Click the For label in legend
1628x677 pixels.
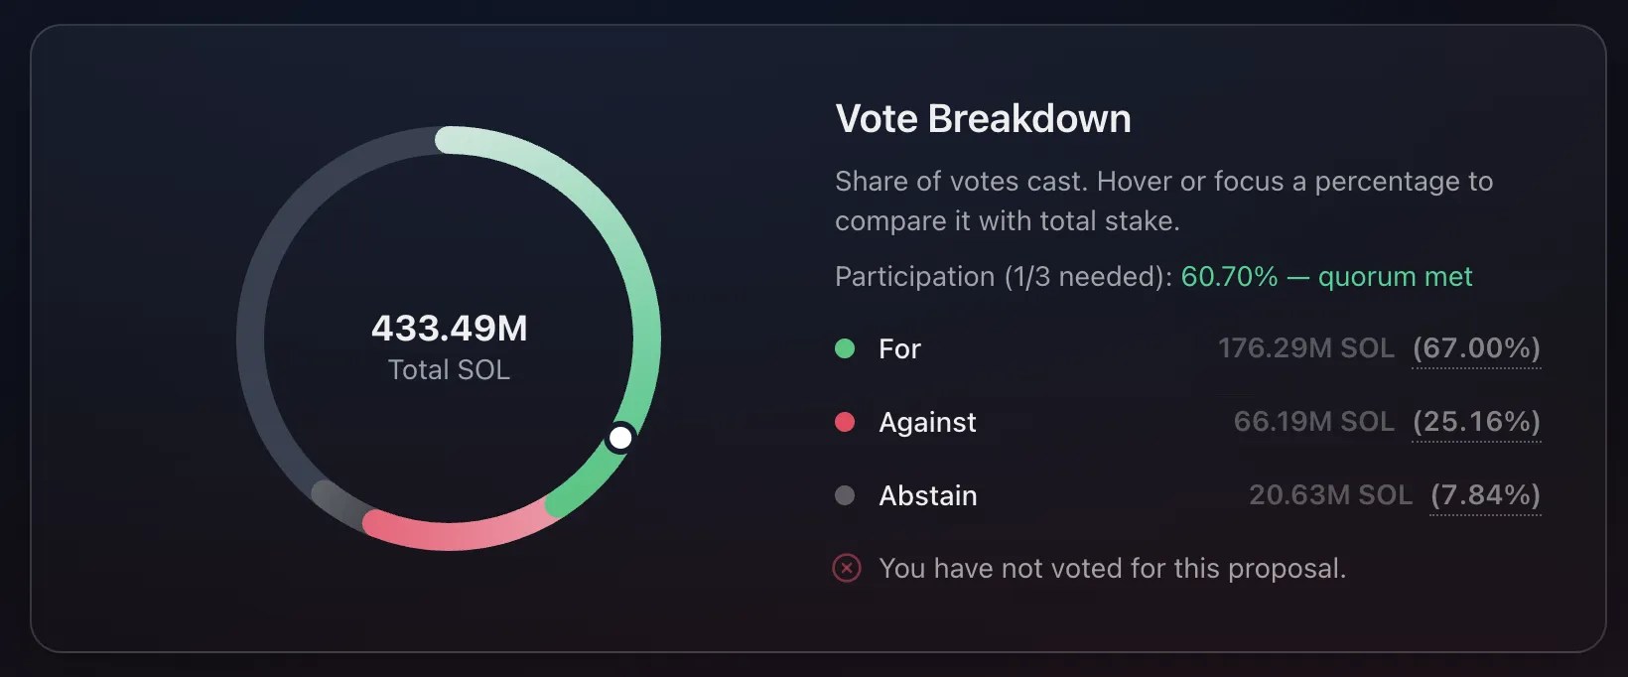(x=899, y=349)
